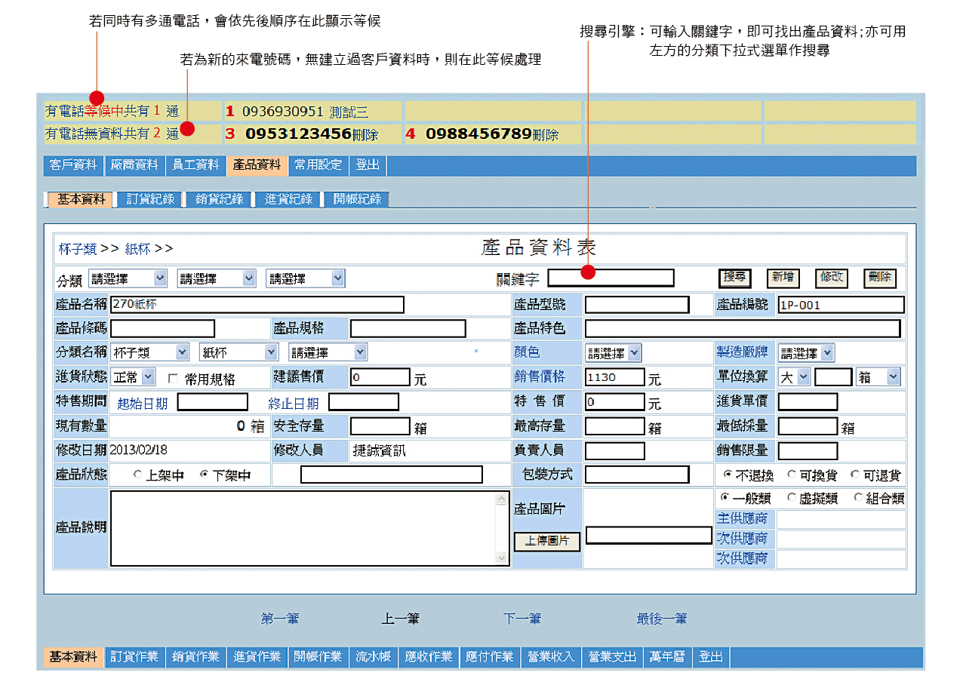Open the 紙杯 subcategory dropdown
Image resolution: width=966 pixels, height=679 pixels.
click(x=238, y=352)
